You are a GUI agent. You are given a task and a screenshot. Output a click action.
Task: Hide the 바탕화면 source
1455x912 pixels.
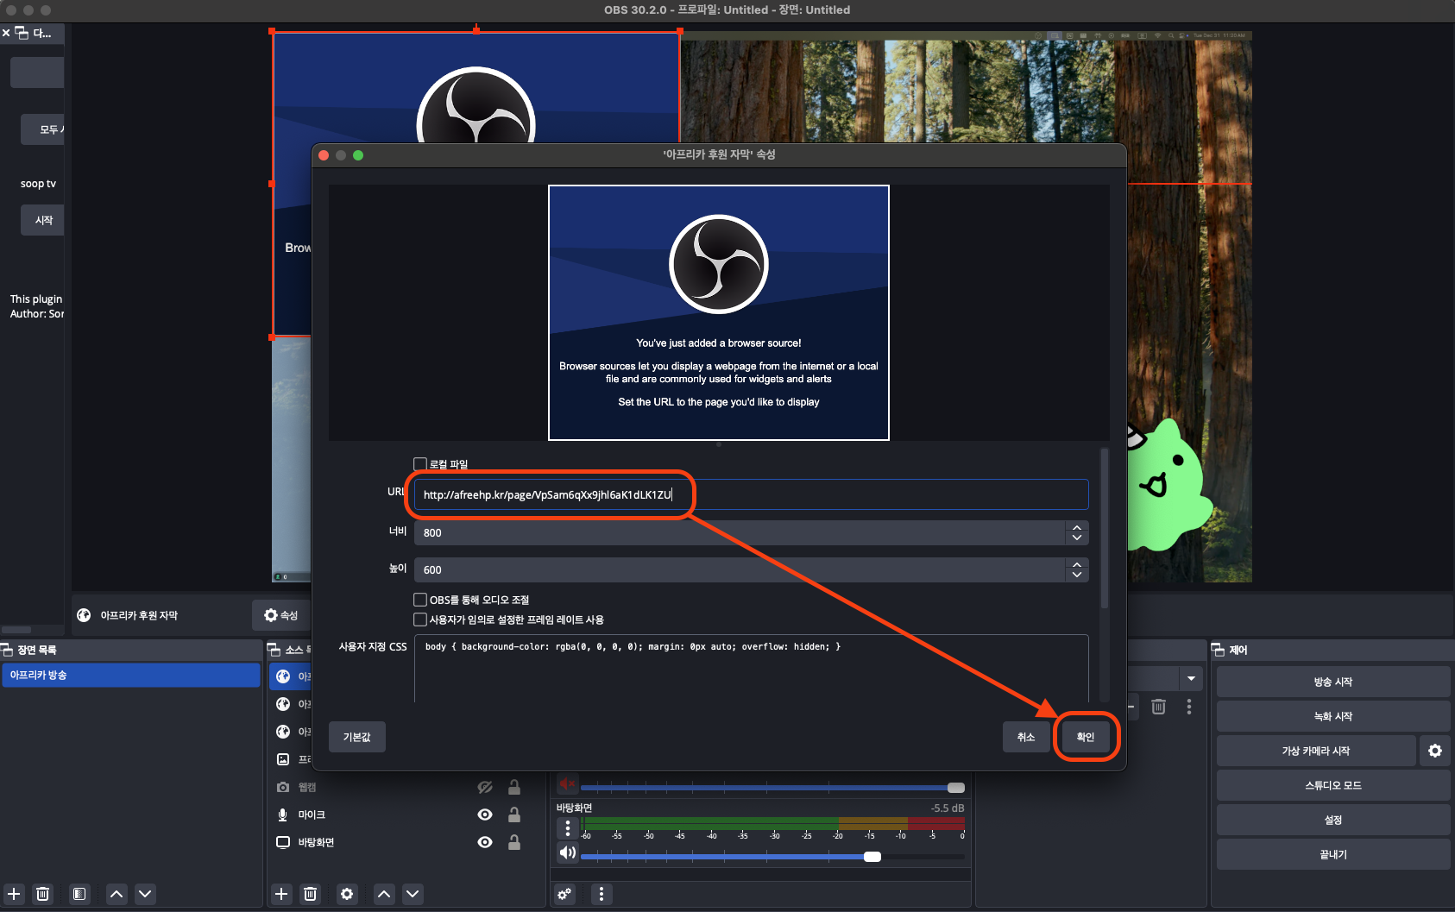click(x=485, y=842)
